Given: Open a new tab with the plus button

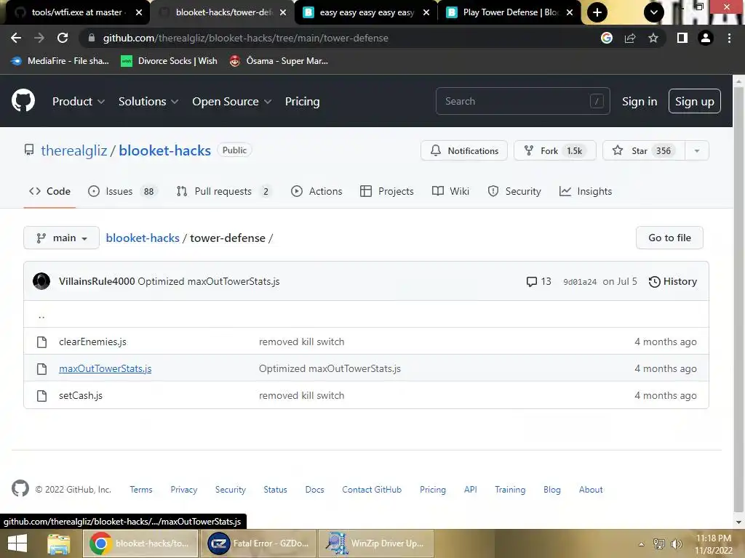Looking at the screenshot, I should point(597,12).
